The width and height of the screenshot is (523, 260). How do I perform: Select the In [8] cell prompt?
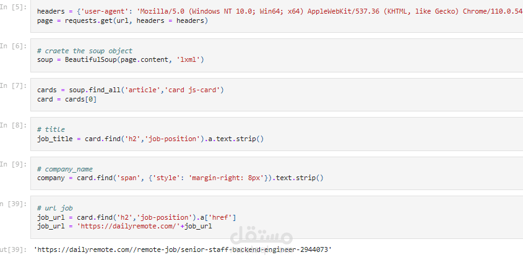13,124
